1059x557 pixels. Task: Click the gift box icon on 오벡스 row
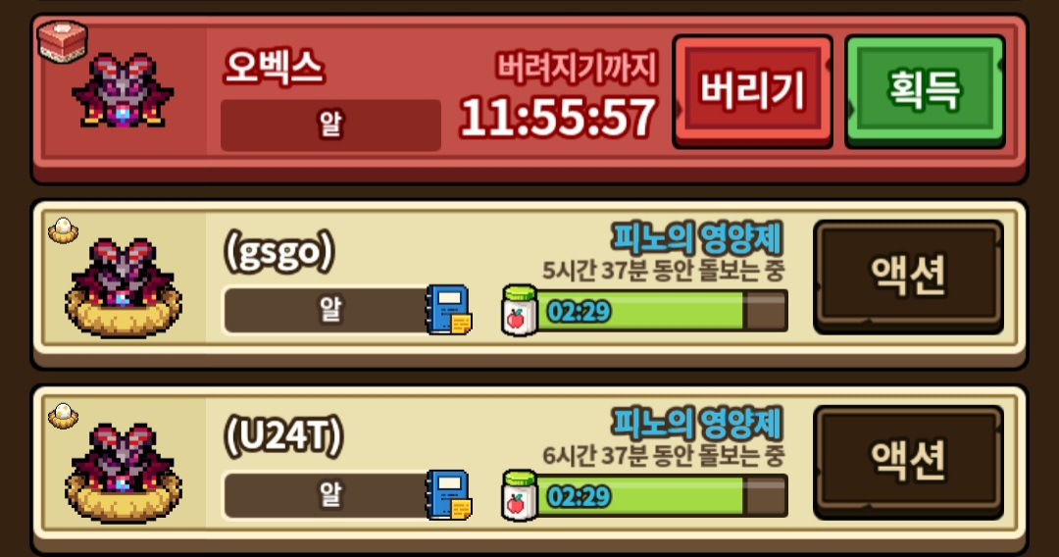tap(62, 41)
